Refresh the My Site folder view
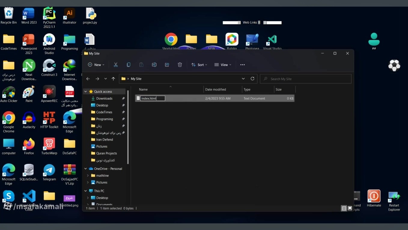This screenshot has height=230, width=408. [252, 79]
